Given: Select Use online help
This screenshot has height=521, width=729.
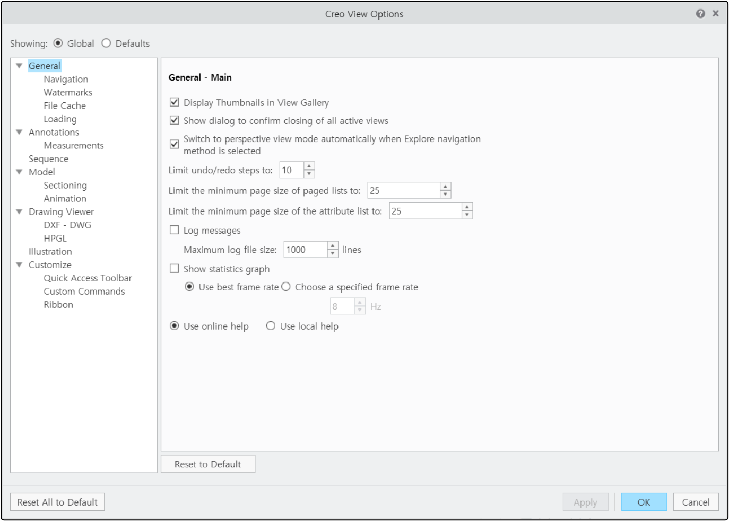Looking at the screenshot, I should (174, 326).
